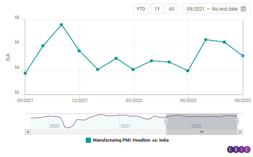Viewport: 253px width, 157px height.
Task: Click the 54 y-axis label
Action: click(17, 67)
